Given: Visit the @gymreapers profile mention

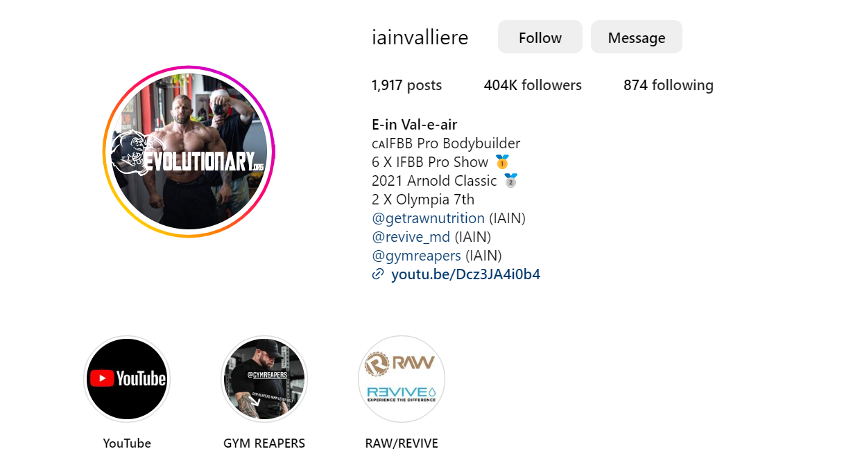Looking at the screenshot, I should pyautogui.click(x=416, y=256).
